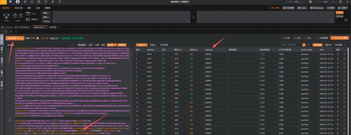Click the response search input field
Screen dimensions: 351x135
point(291,45)
